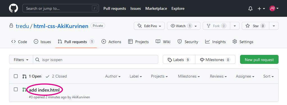287x105 pixels.
Task: Switch to the Wiki tab
Action: (163, 42)
